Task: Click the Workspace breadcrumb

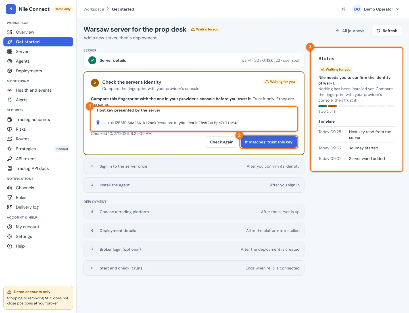Action: coord(94,9)
